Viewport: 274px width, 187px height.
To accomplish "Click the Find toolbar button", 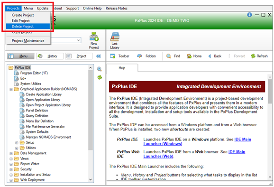I will click(x=173, y=56).
